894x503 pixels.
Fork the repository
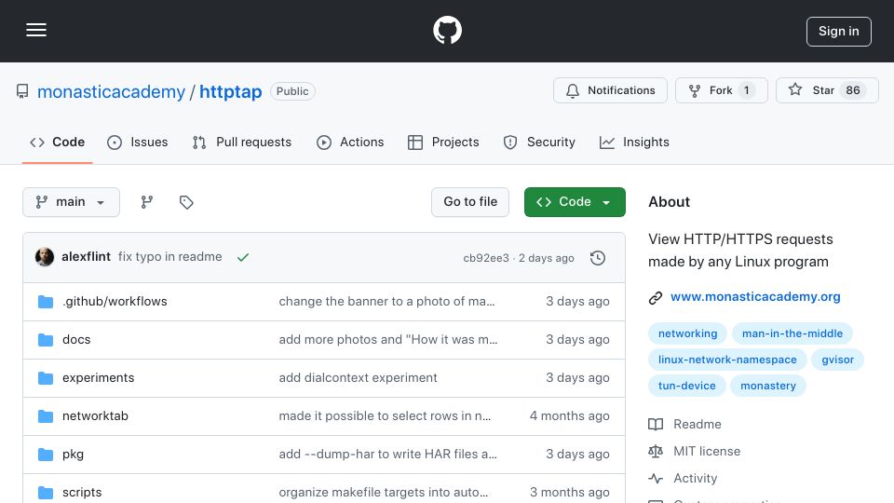(x=721, y=90)
